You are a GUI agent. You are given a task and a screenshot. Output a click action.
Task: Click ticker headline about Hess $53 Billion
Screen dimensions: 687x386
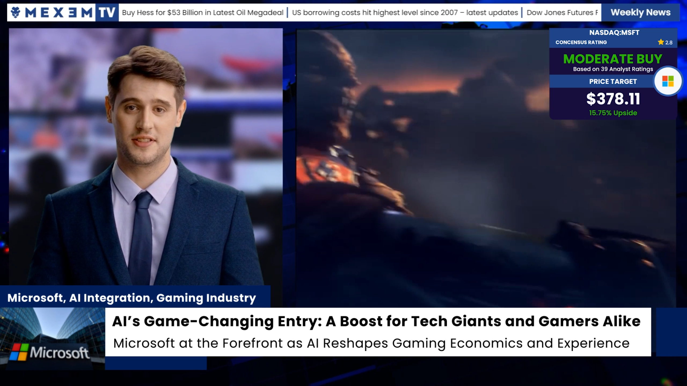point(203,13)
